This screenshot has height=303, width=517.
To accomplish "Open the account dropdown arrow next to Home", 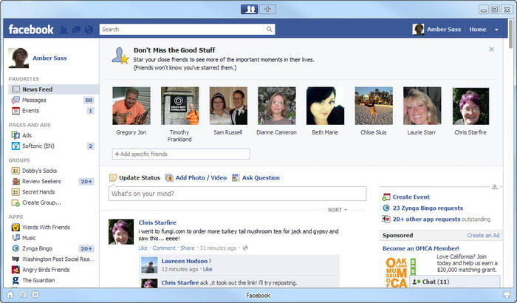I will tap(496, 30).
